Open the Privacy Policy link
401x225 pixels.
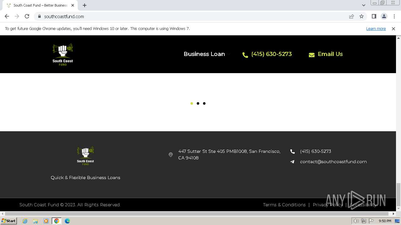pyautogui.click(x=328, y=205)
